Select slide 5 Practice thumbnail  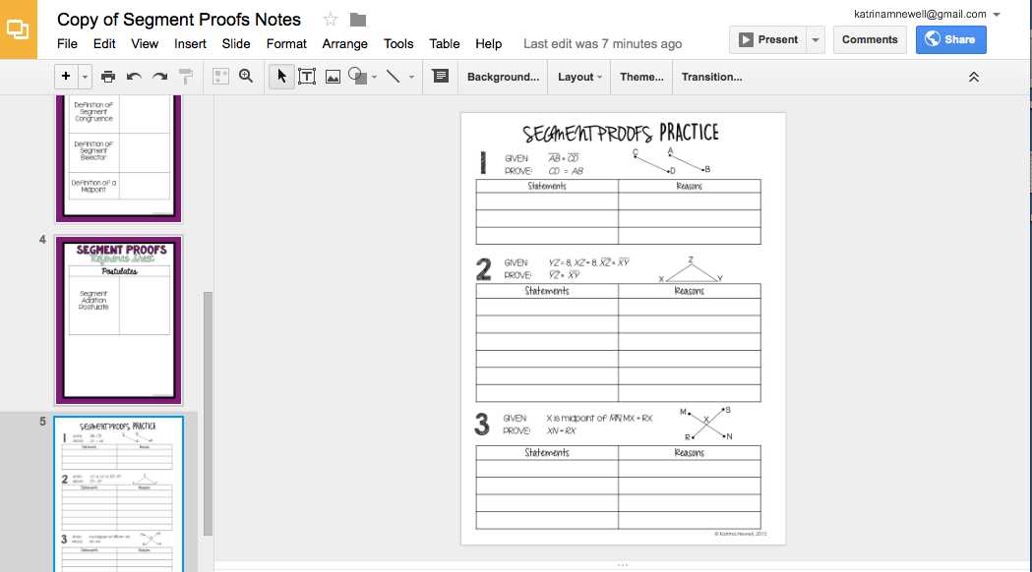(x=118, y=493)
